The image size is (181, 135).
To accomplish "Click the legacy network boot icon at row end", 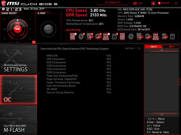I will coord(172,36).
